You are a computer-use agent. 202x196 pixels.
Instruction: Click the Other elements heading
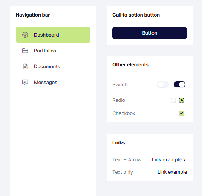pos(130,65)
